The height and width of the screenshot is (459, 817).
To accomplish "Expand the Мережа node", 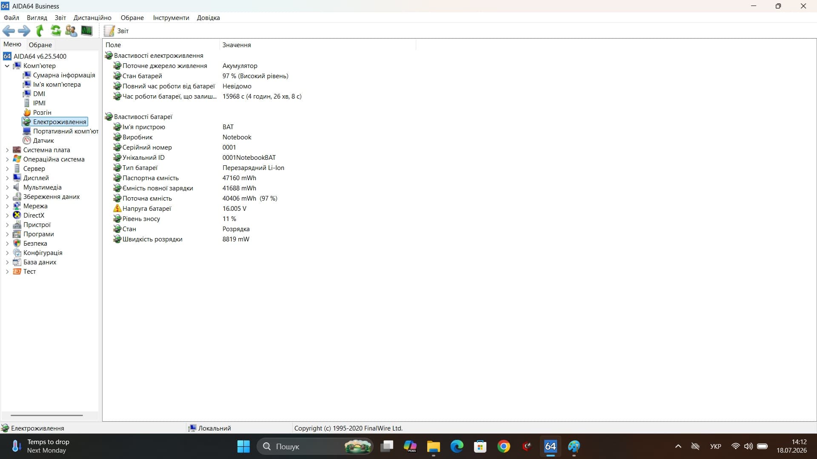I will click(x=7, y=206).
